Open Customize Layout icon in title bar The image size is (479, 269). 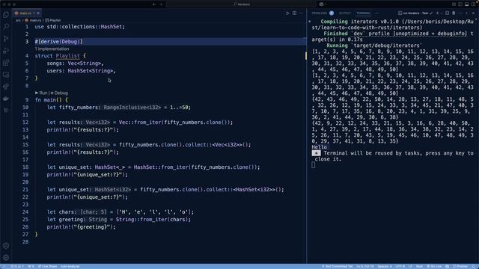click(454, 4)
